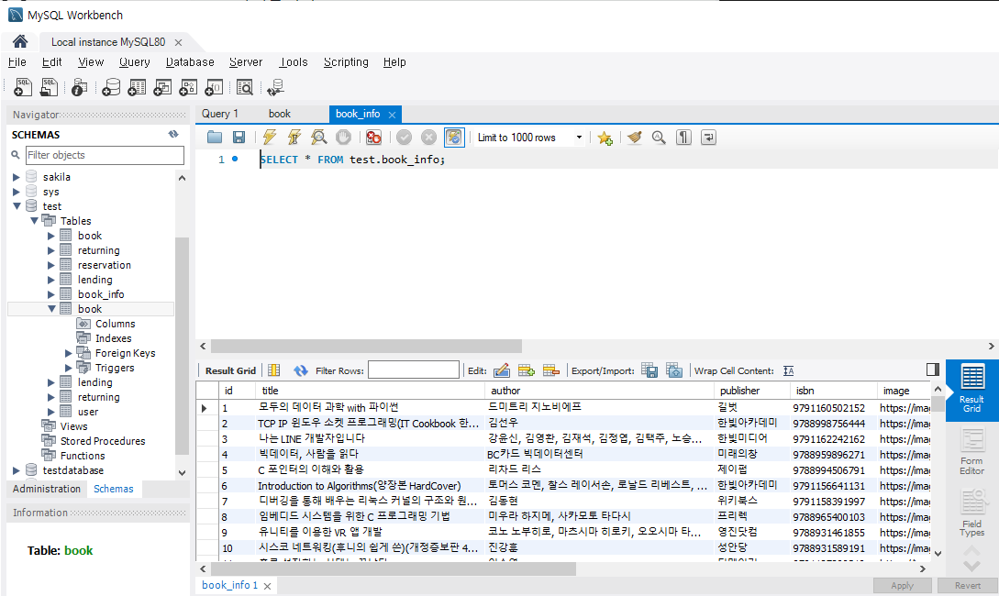Create a new view icon
The height and width of the screenshot is (596, 999).
[x=162, y=87]
